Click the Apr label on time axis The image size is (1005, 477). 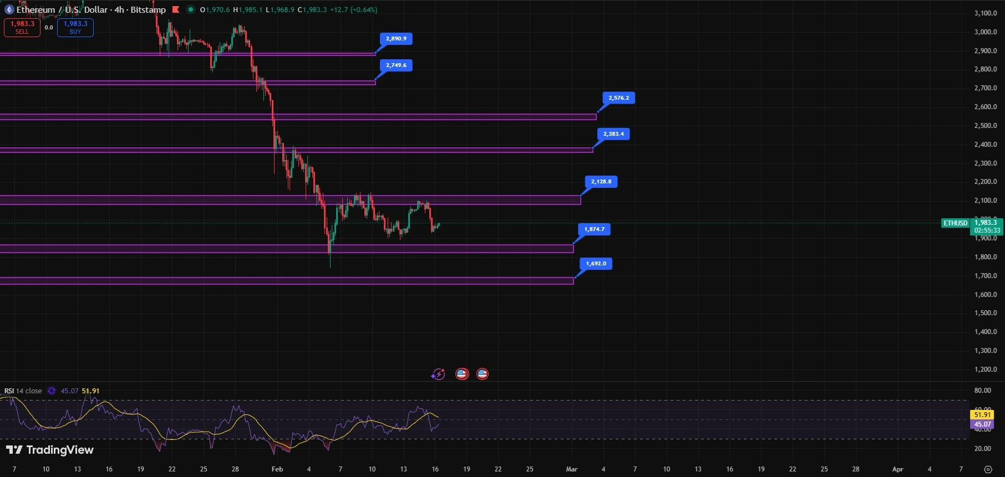(x=897, y=469)
